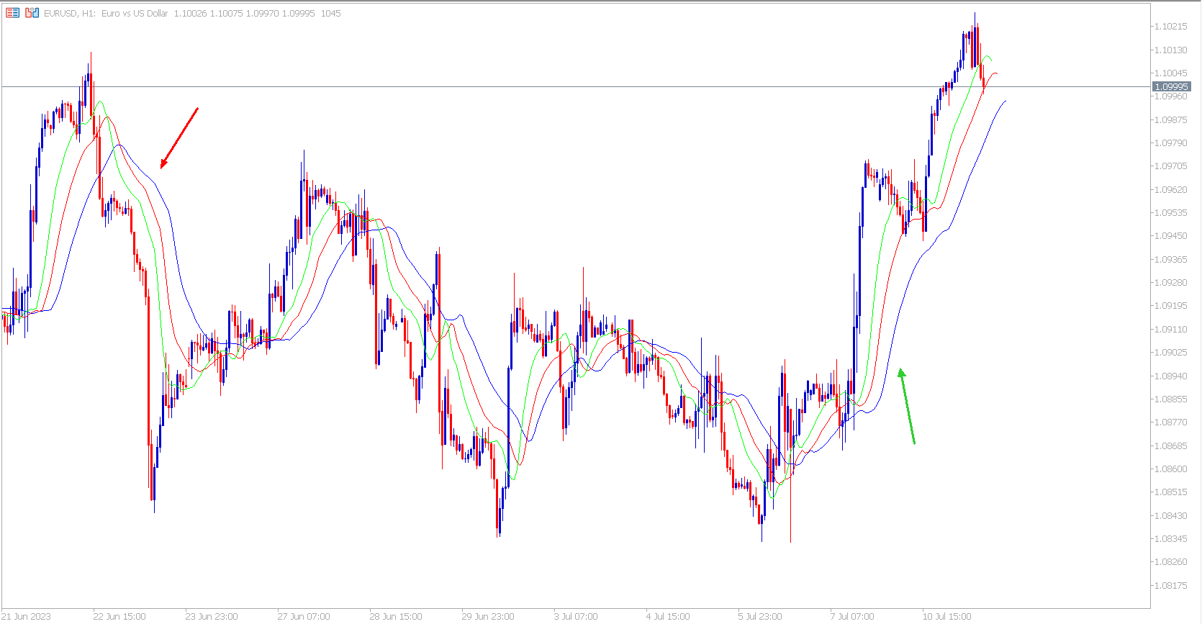Click the 1.08600 price scale label

click(1171, 469)
